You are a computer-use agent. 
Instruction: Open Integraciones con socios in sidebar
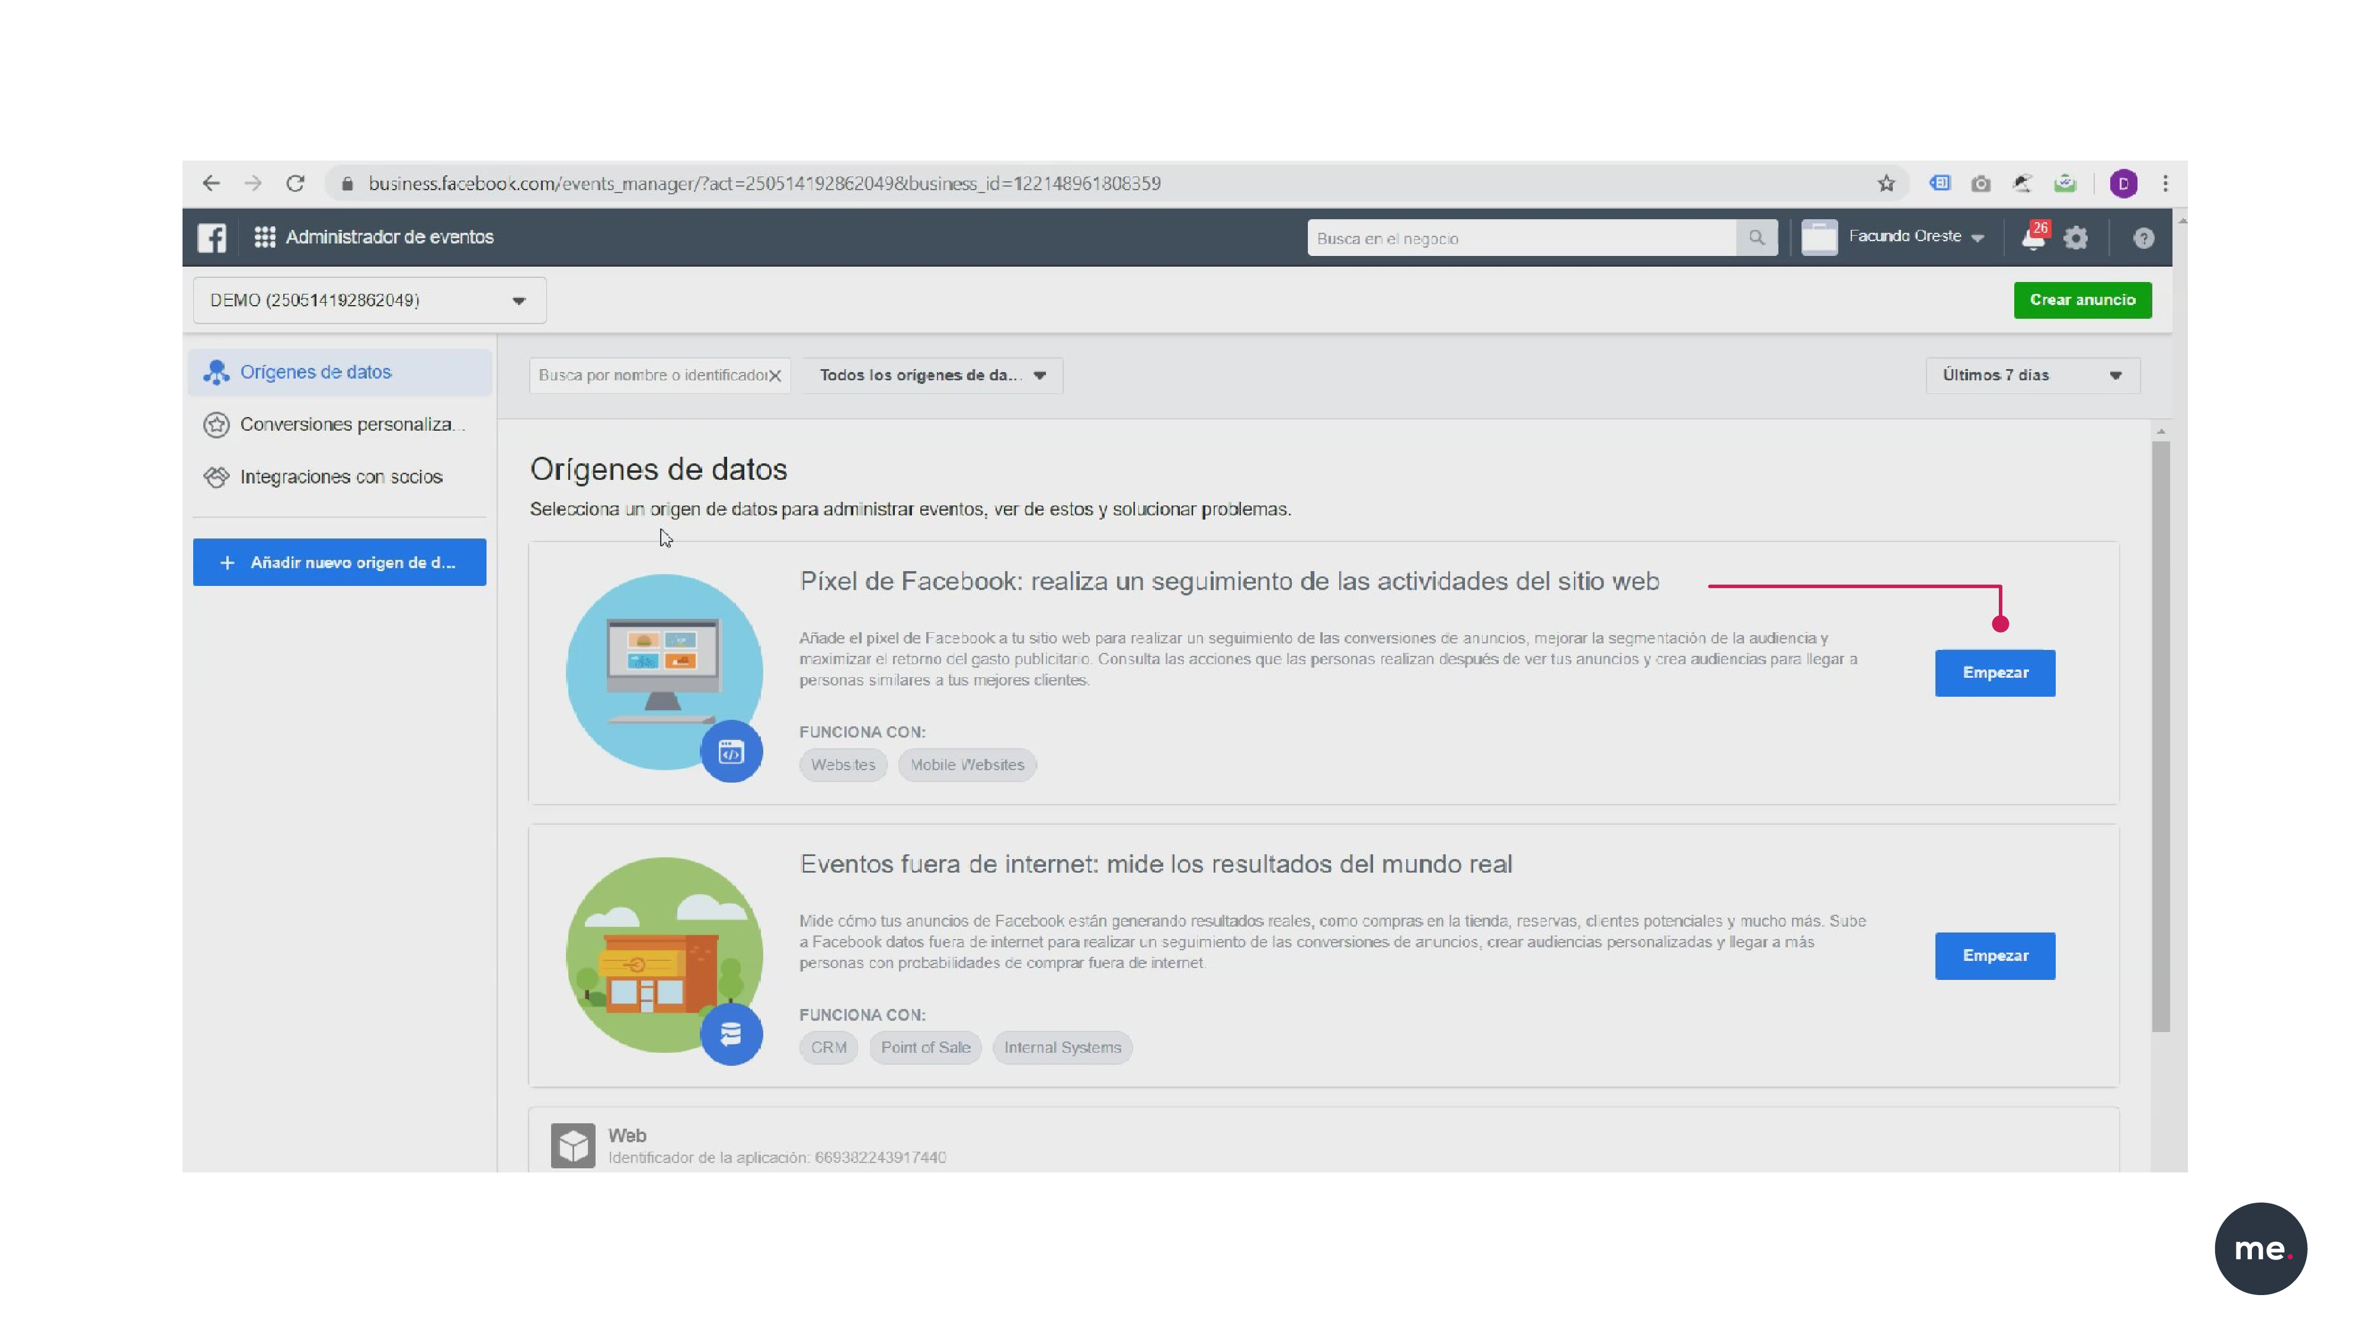(x=340, y=476)
